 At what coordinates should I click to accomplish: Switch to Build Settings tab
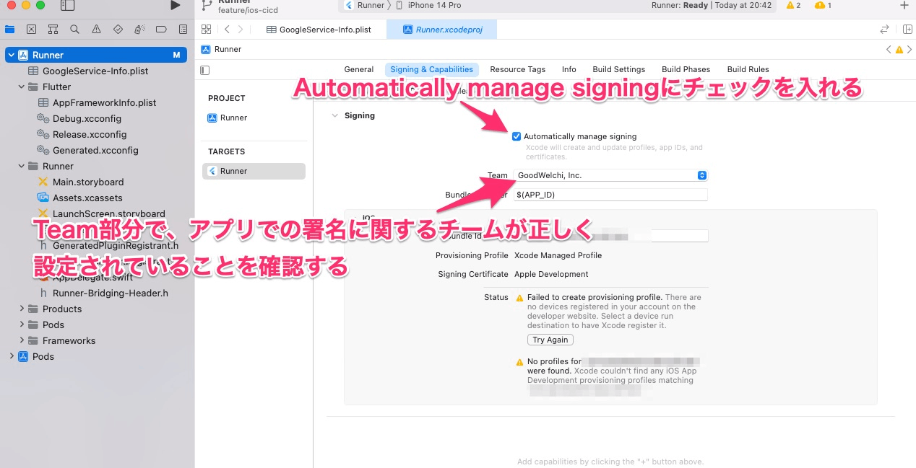619,69
